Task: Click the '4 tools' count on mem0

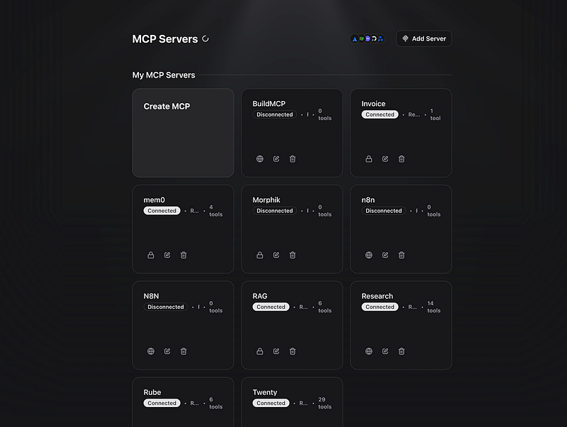Action: tap(216, 211)
